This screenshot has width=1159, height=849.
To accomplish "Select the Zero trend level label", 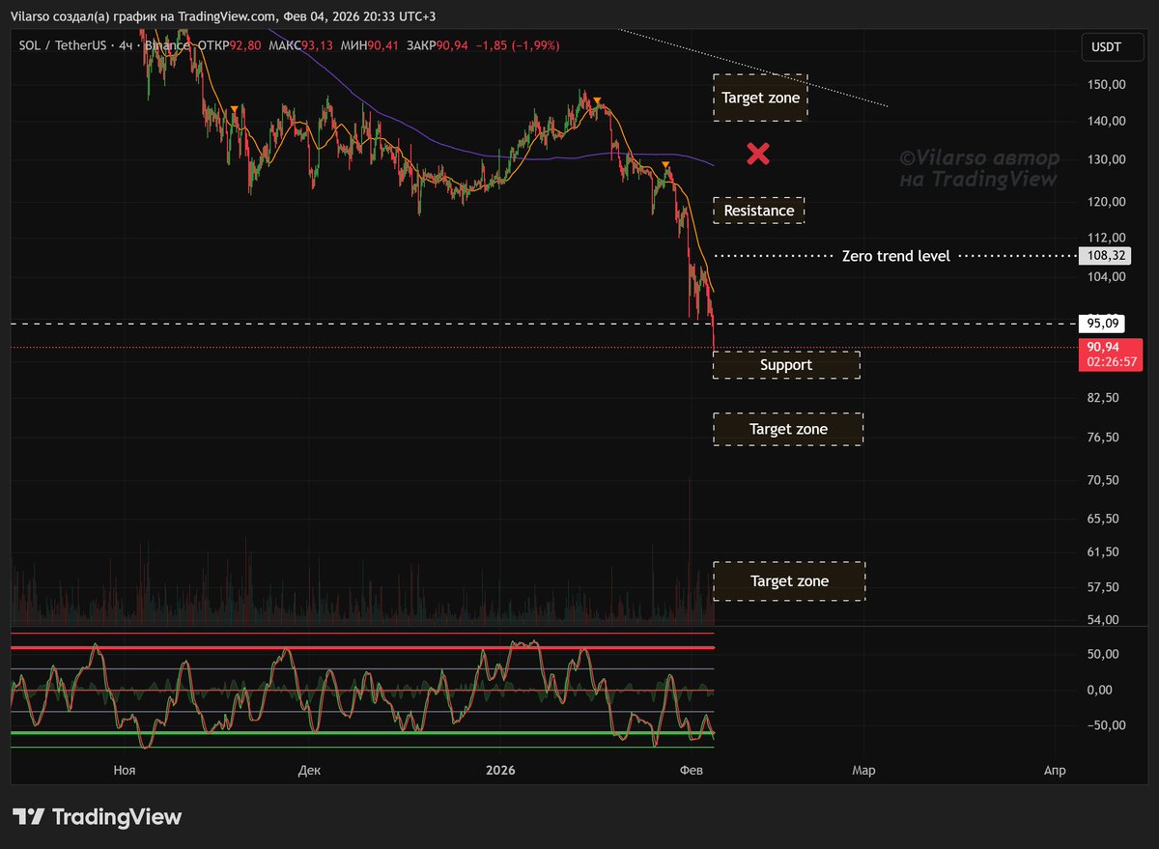I will coord(896,256).
